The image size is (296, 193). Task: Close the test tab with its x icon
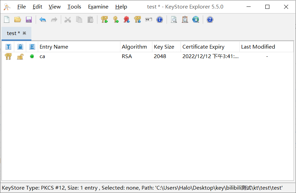point(24,33)
